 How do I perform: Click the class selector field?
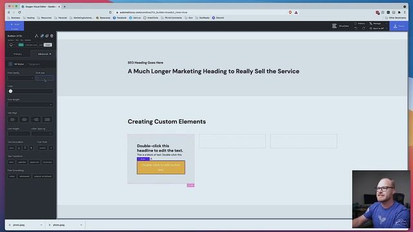click(34, 45)
